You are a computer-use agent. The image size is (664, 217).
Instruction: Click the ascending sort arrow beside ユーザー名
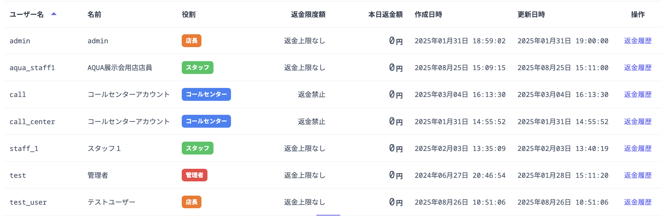pyautogui.click(x=54, y=14)
